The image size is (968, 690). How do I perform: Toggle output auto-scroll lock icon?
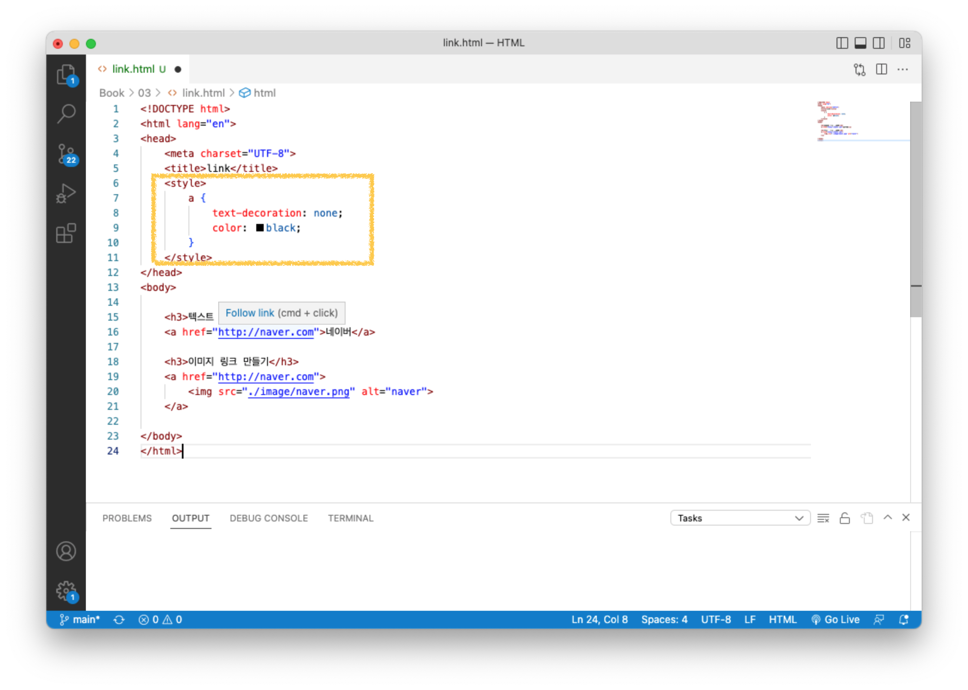(x=845, y=519)
